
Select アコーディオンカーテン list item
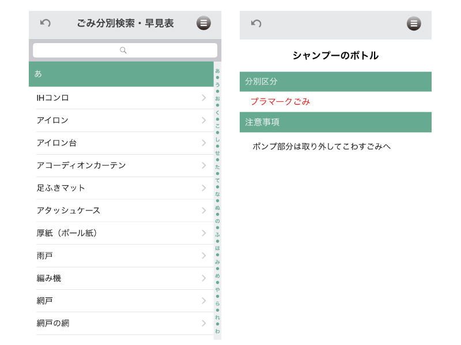pyautogui.click(x=81, y=166)
